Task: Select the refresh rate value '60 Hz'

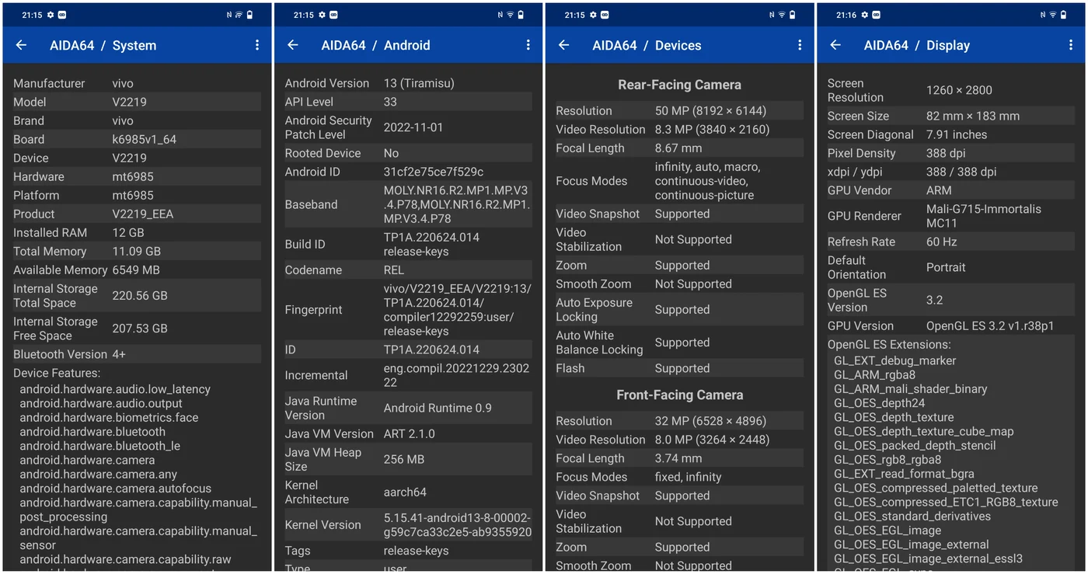Action: (942, 242)
